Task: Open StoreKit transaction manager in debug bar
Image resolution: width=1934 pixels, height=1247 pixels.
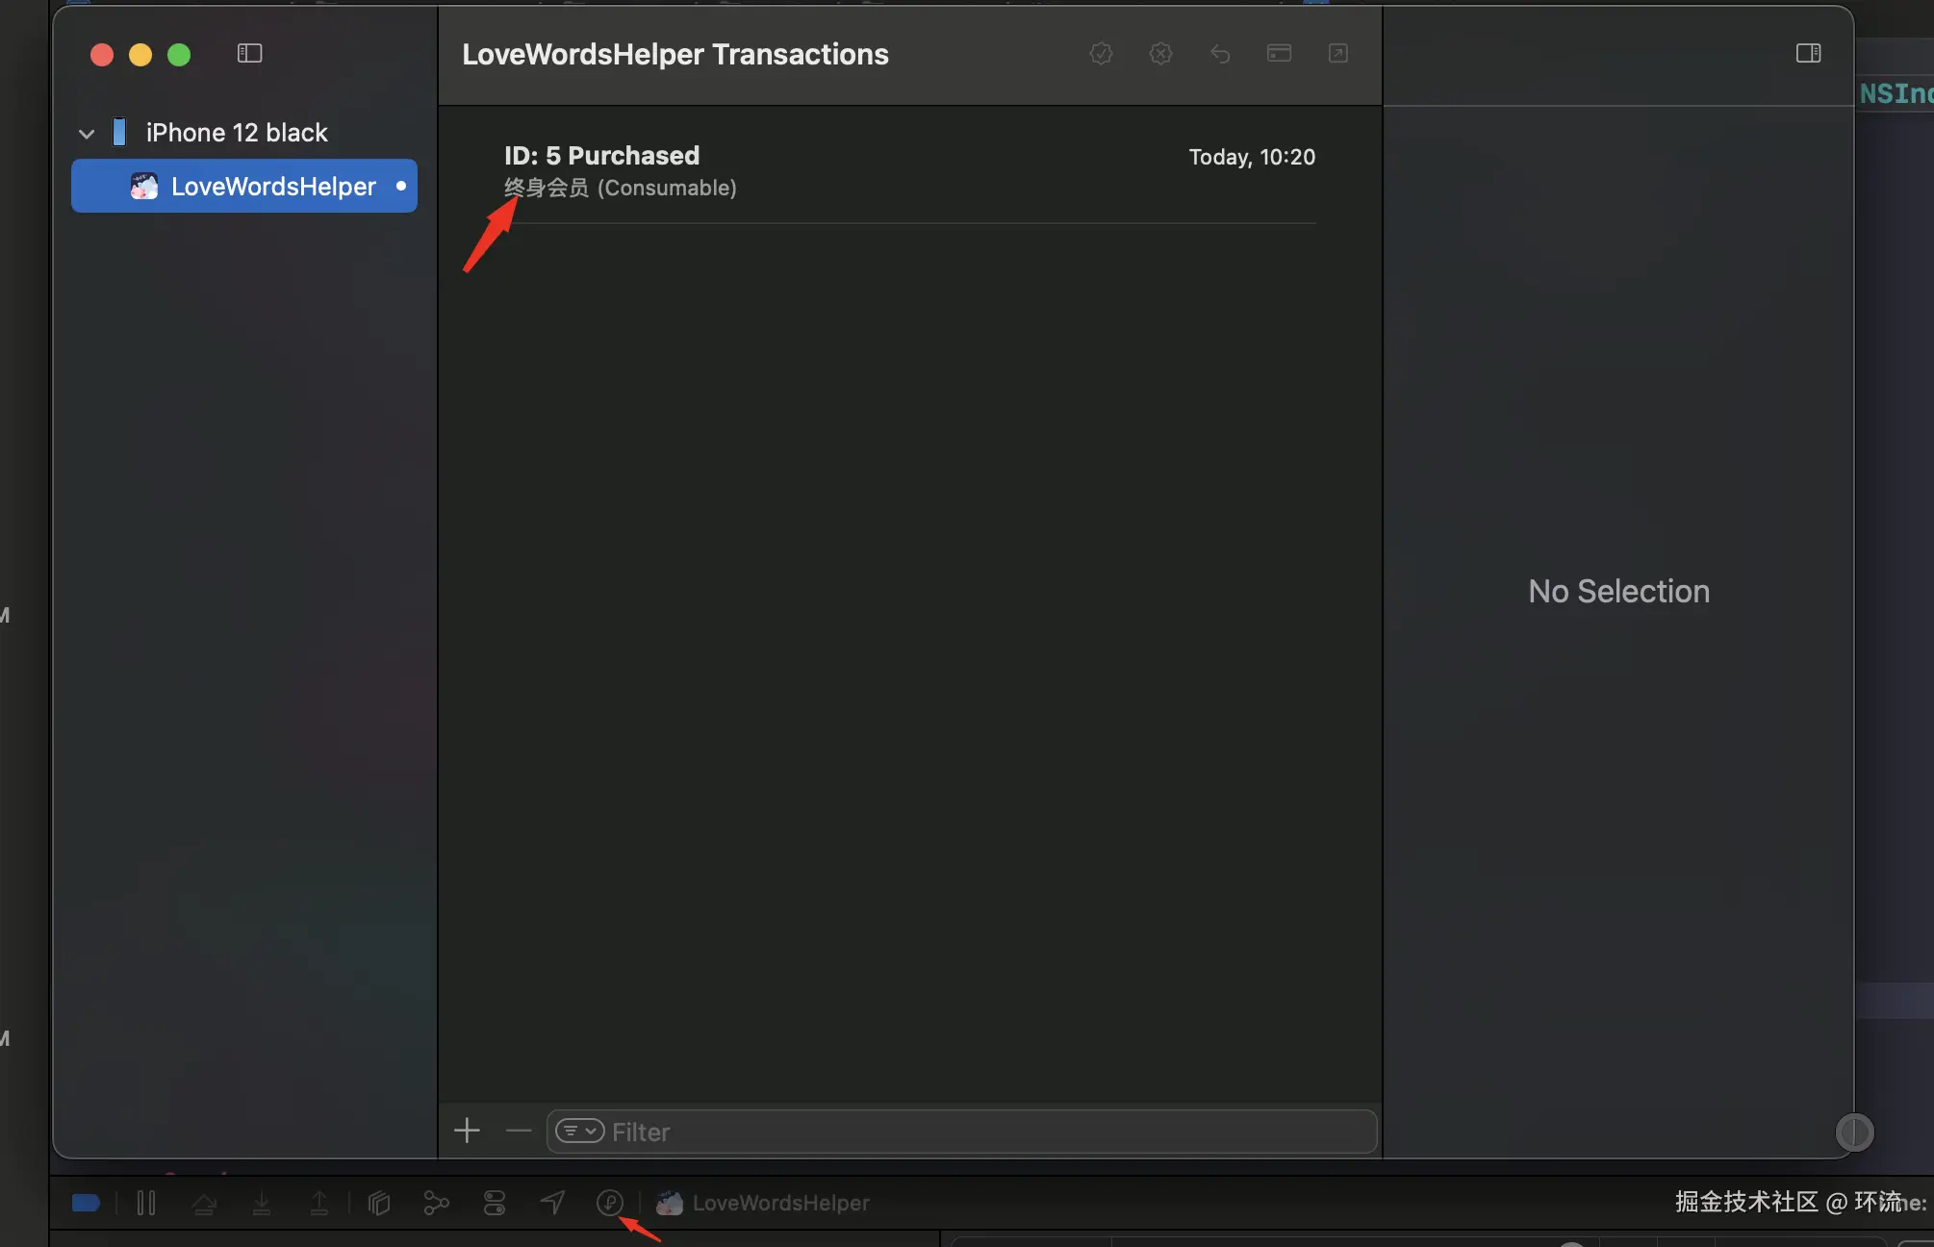Action: click(x=609, y=1203)
